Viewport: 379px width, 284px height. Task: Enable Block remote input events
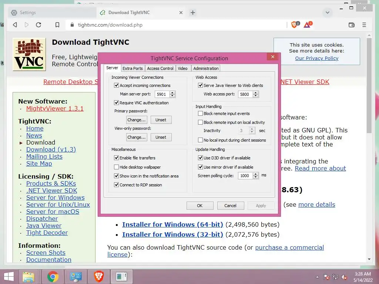point(200,114)
